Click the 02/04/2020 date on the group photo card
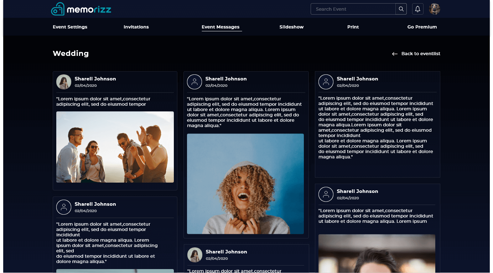Image resolution: width=493 pixels, height=273 pixels. [85, 85]
